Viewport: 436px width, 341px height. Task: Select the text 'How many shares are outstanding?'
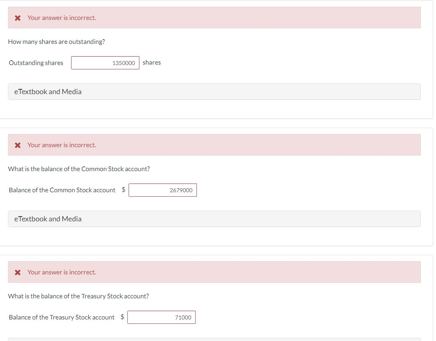(x=56, y=41)
